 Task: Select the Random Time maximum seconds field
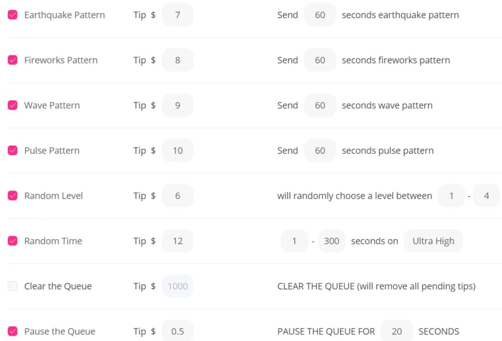click(x=331, y=241)
